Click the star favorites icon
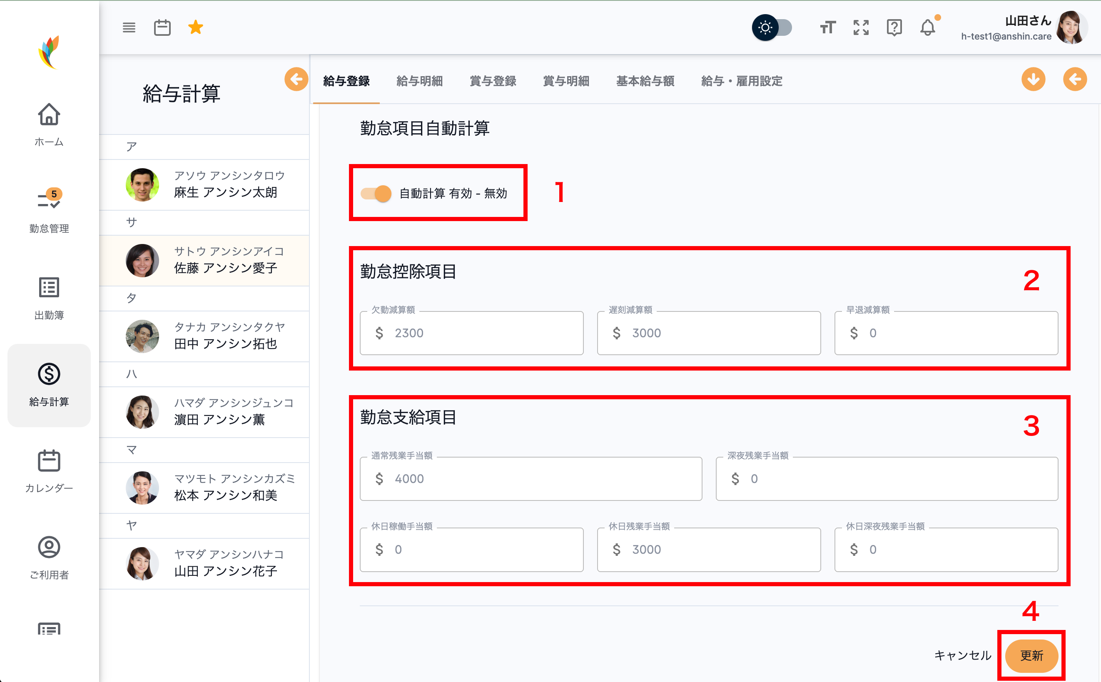Image resolution: width=1101 pixels, height=682 pixels. [196, 27]
